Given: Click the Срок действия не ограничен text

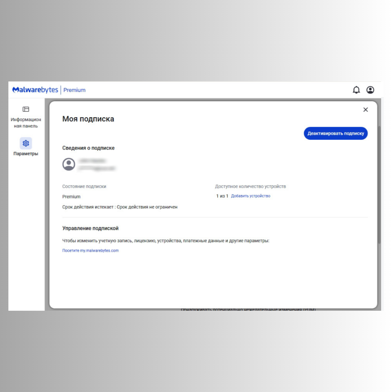Looking at the screenshot, I should pos(147,207).
